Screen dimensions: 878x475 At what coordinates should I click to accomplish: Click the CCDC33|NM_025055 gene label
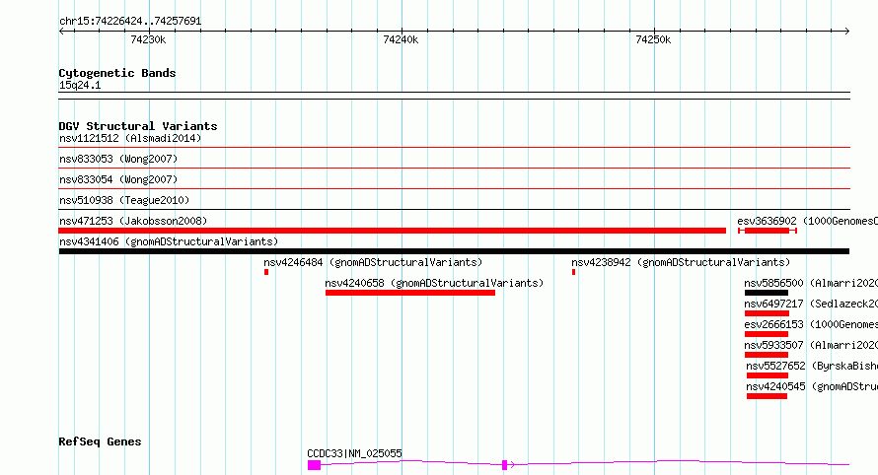click(x=354, y=453)
